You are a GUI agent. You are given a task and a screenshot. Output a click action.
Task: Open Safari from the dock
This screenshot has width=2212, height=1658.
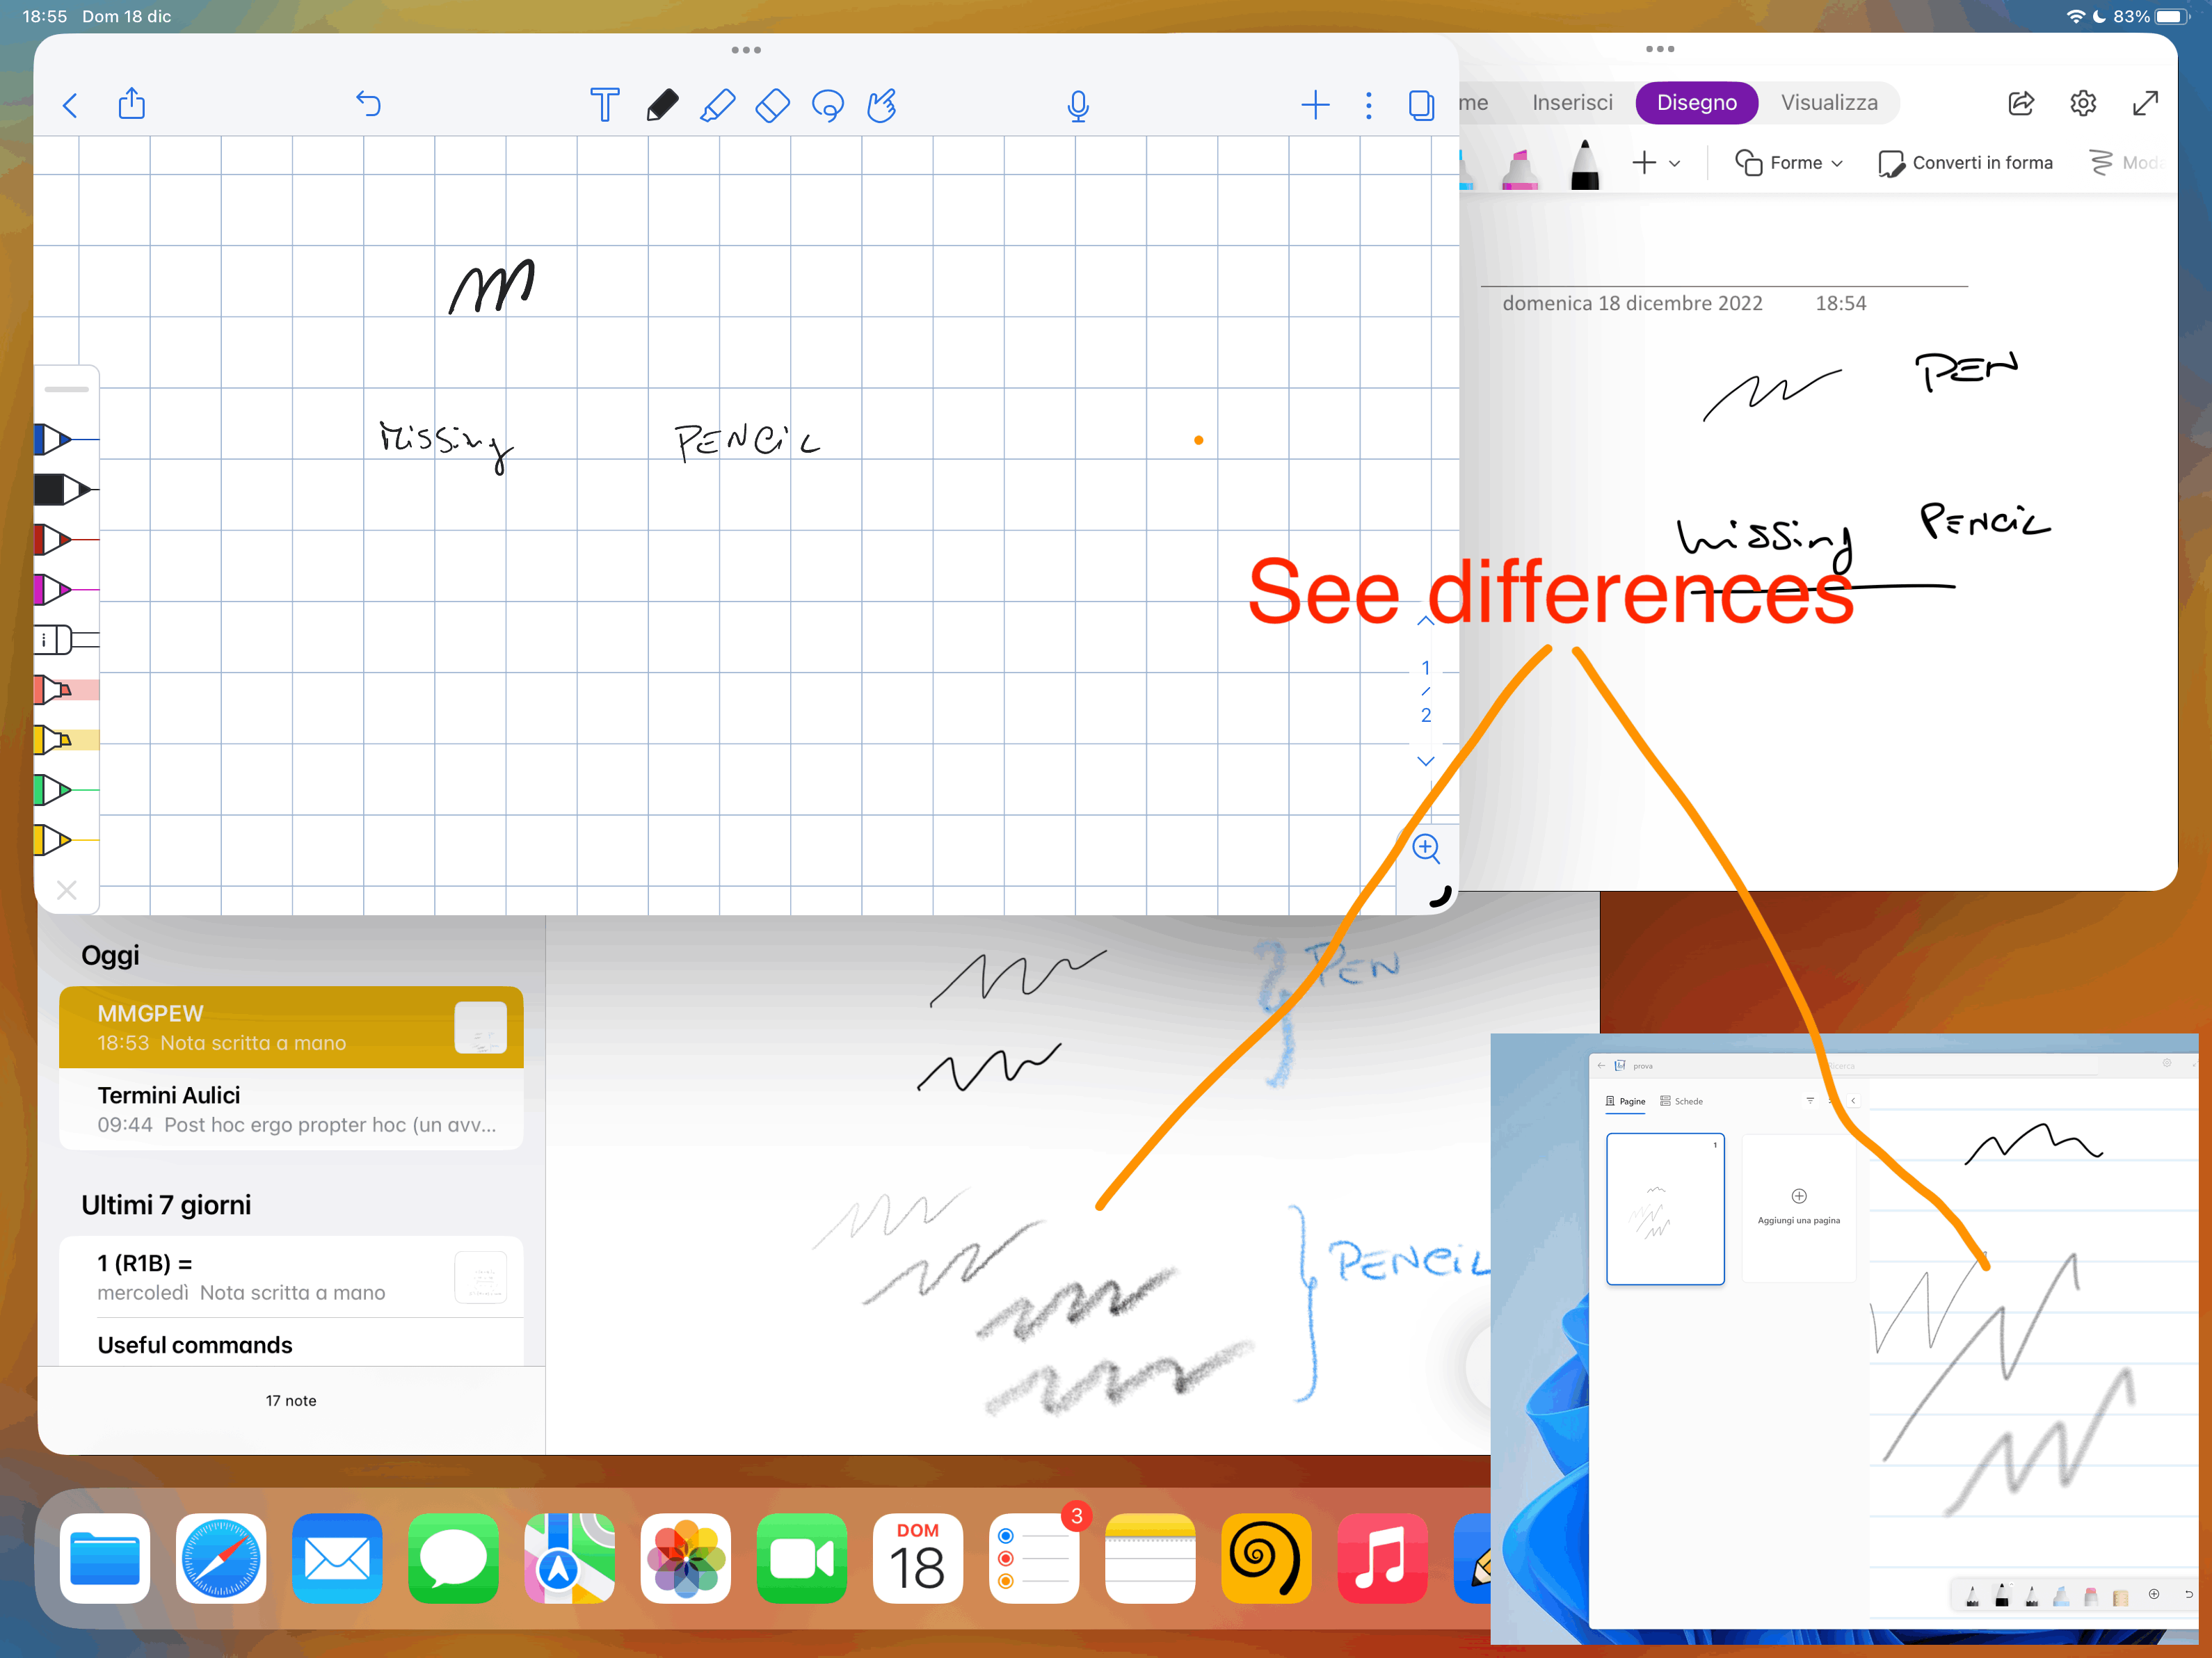pyautogui.click(x=221, y=1558)
